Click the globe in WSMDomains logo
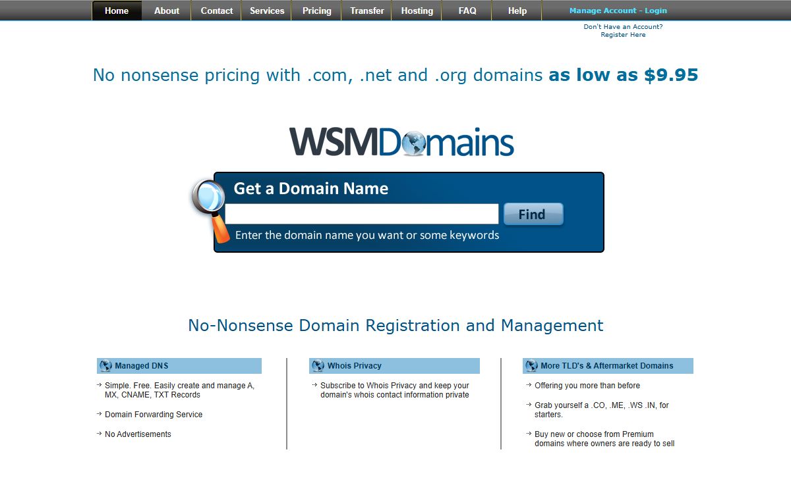This screenshot has height=487, width=791. tap(413, 143)
